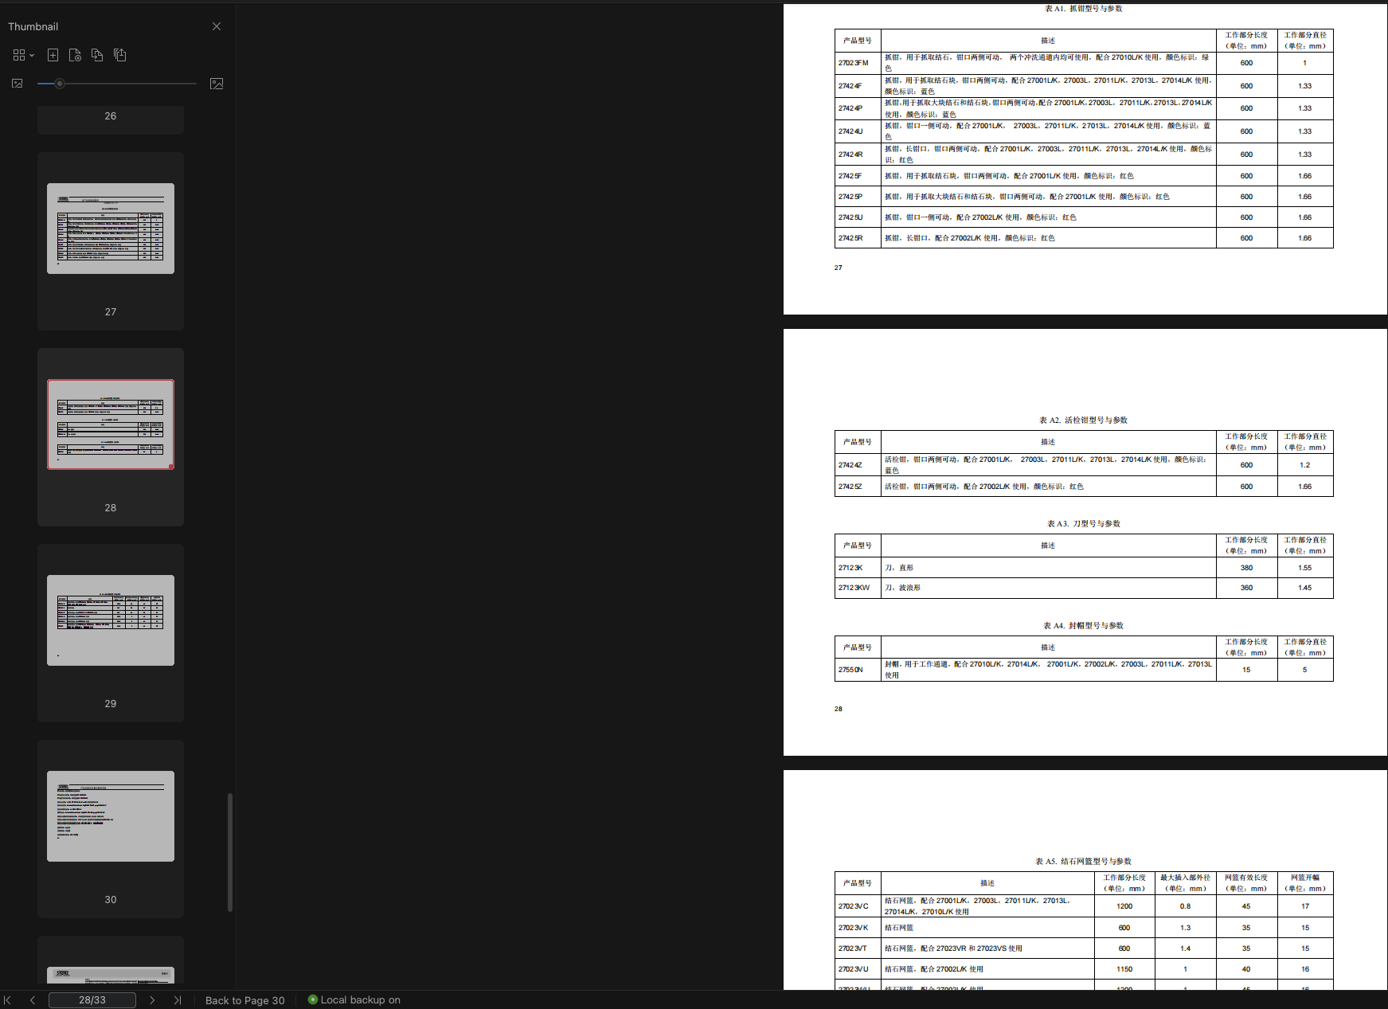The height and width of the screenshot is (1009, 1388).
Task: Select the page 29 thumbnail
Action: [111, 620]
